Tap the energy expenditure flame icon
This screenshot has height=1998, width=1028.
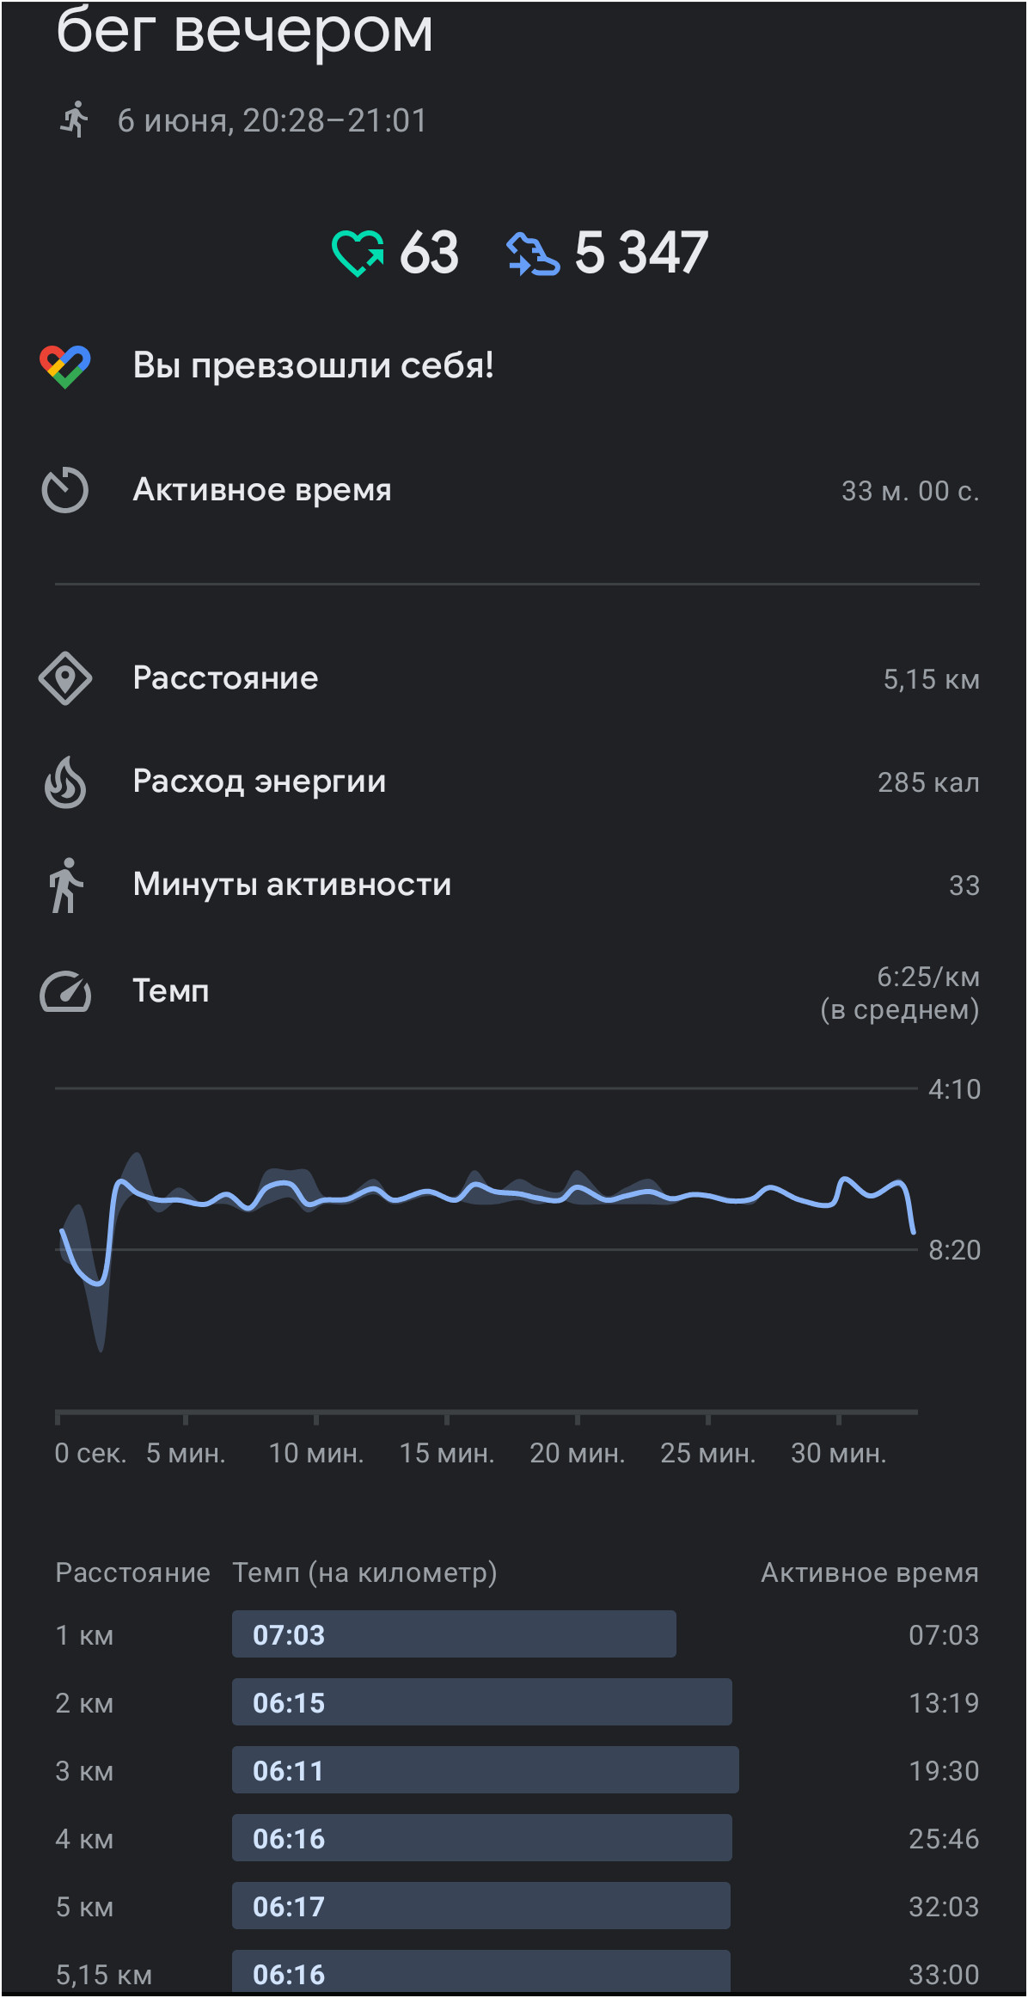coord(65,782)
